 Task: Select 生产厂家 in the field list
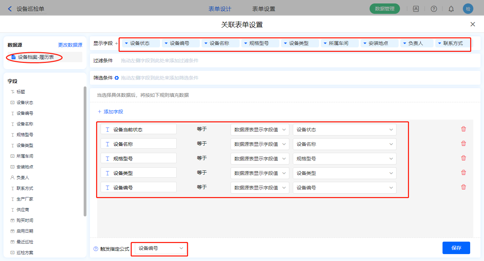(25, 199)
